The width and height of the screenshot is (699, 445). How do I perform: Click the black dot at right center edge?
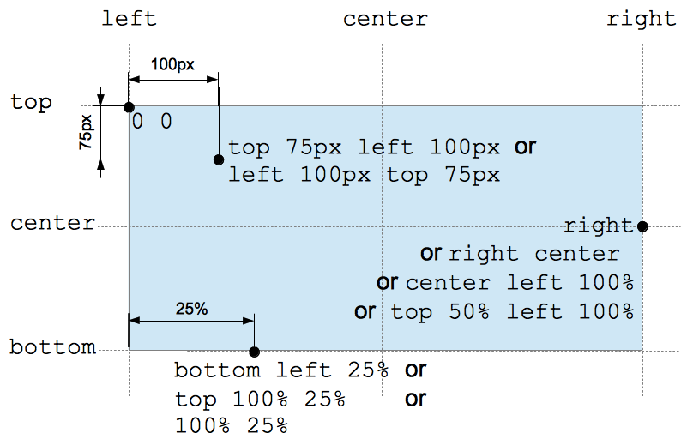point(642,226)
